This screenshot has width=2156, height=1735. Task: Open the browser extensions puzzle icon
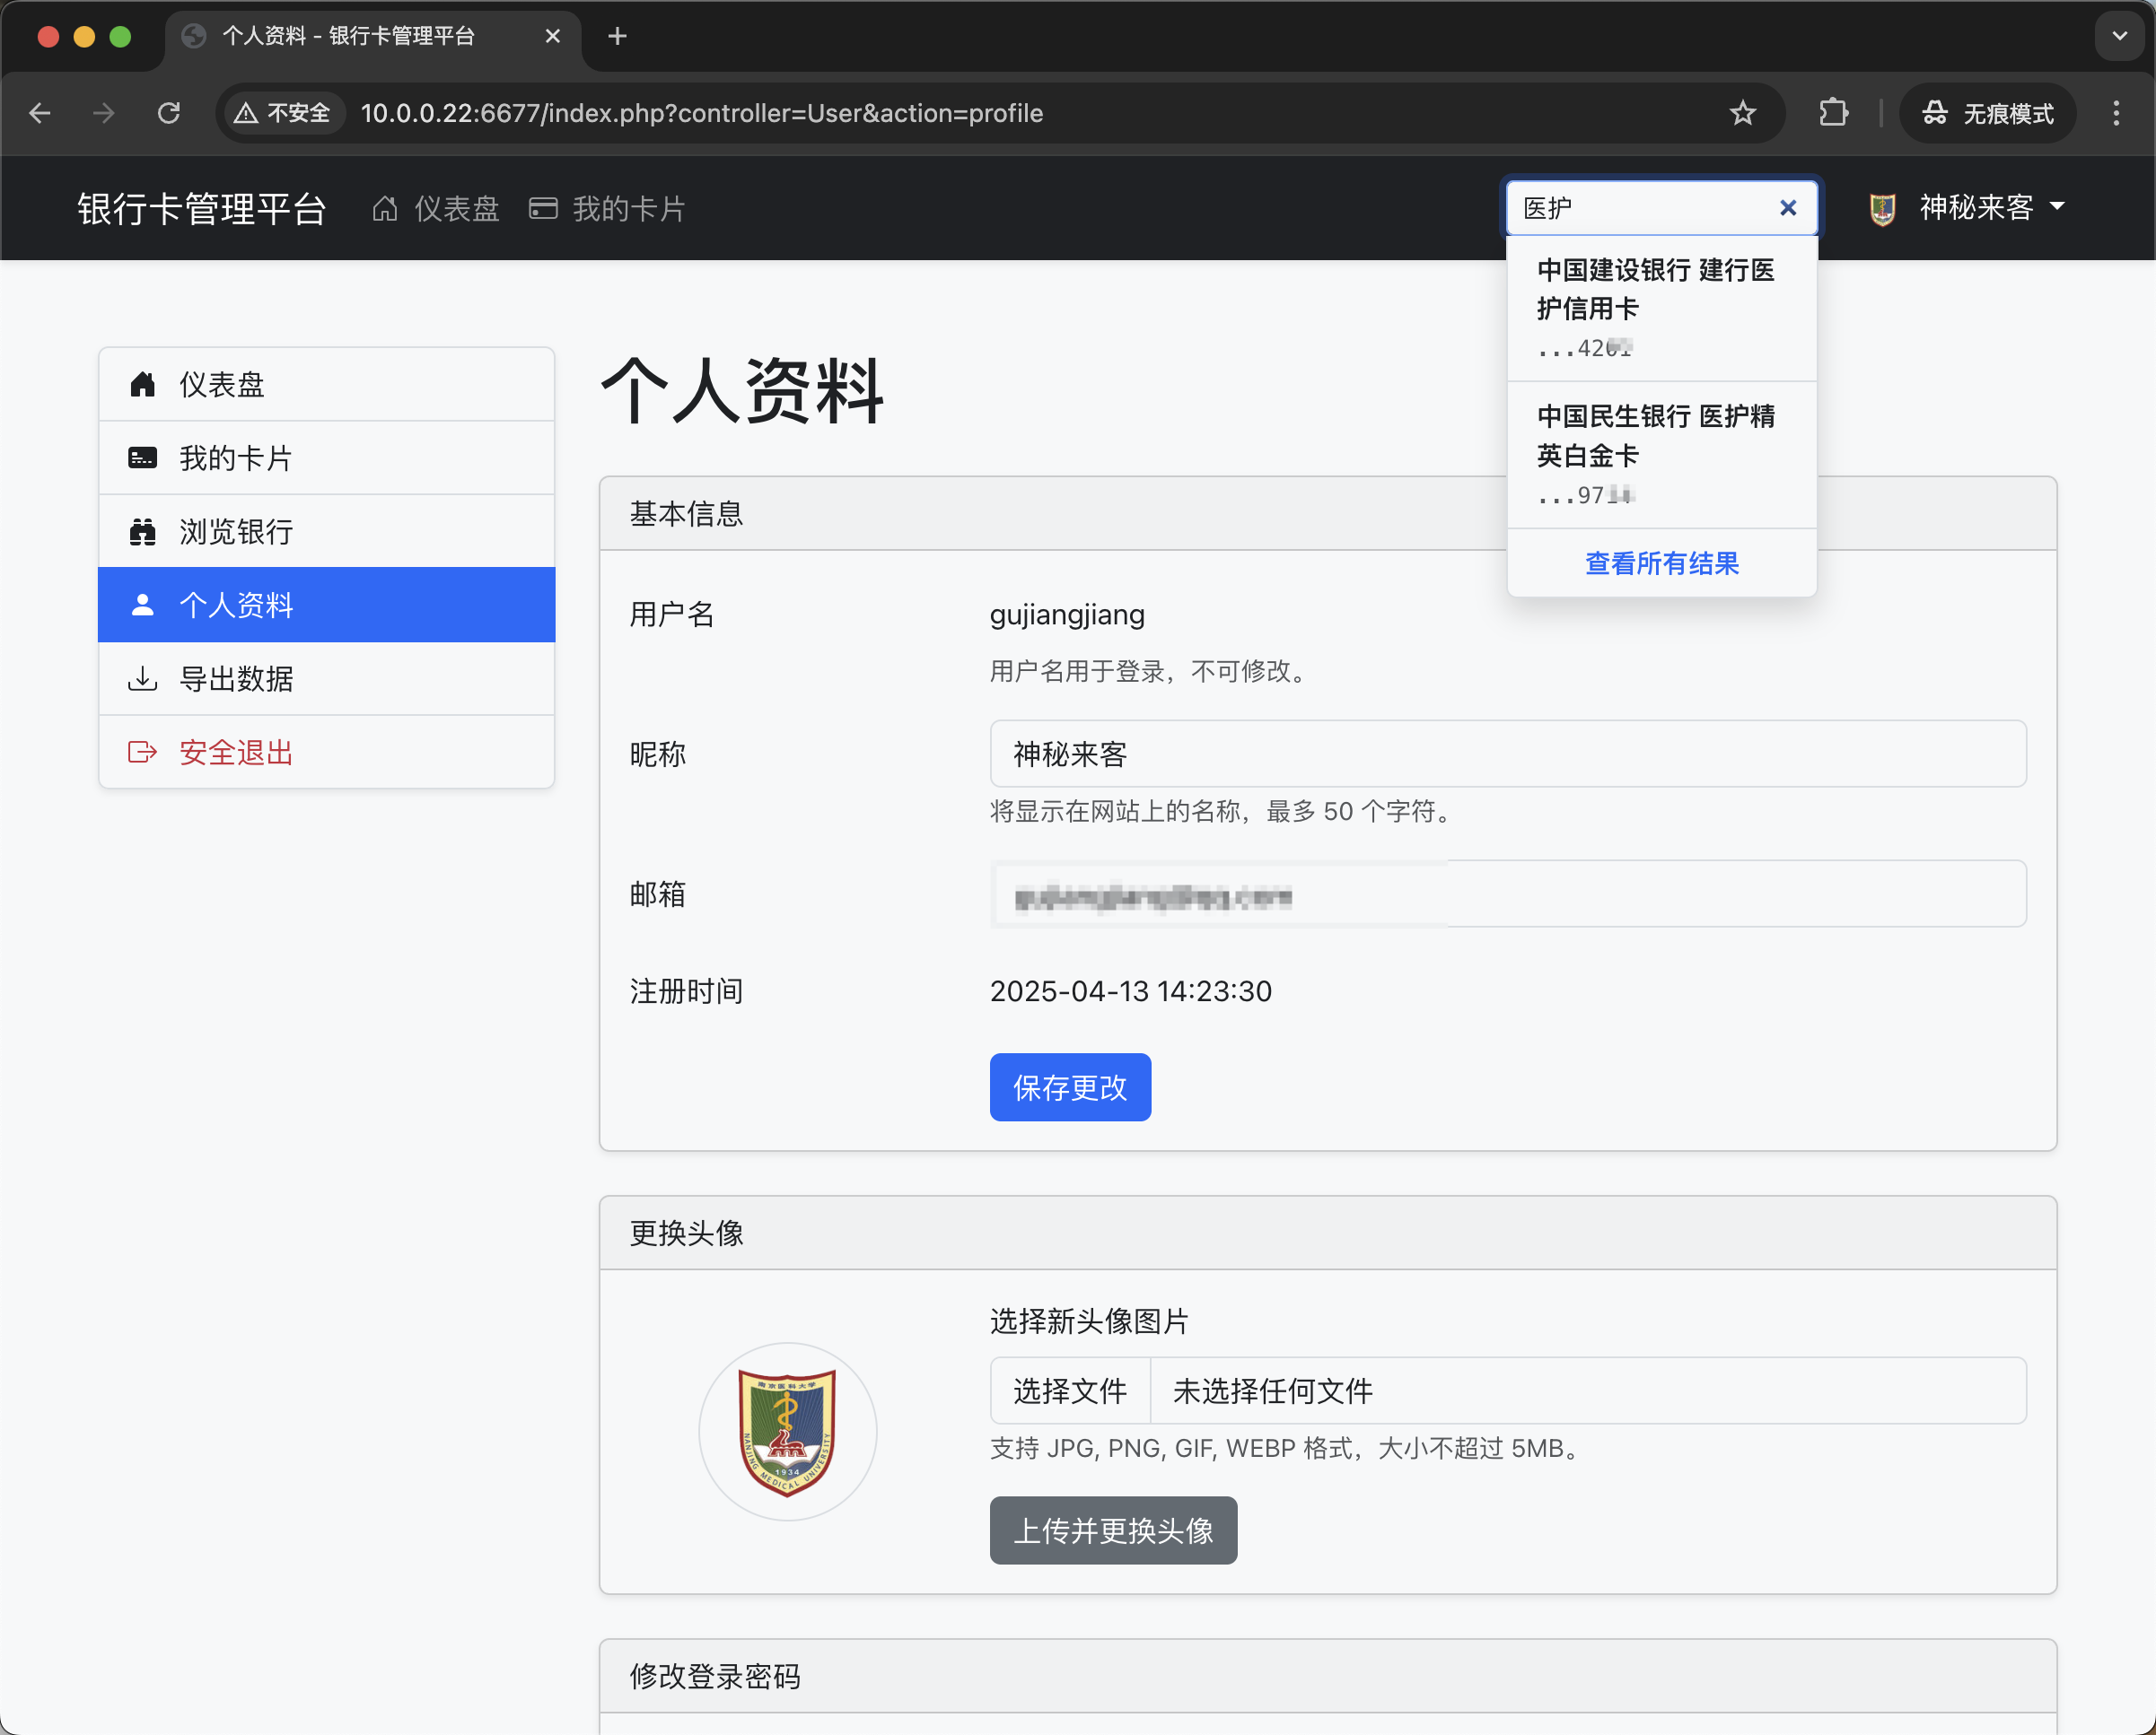point(1833,113)
